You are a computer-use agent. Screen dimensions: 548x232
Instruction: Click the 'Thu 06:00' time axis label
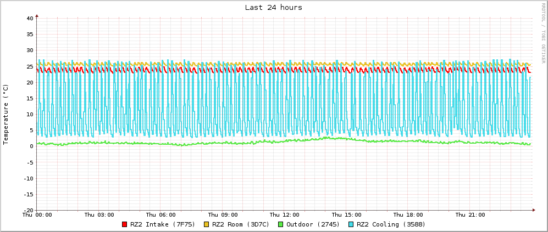click(160, 214)
